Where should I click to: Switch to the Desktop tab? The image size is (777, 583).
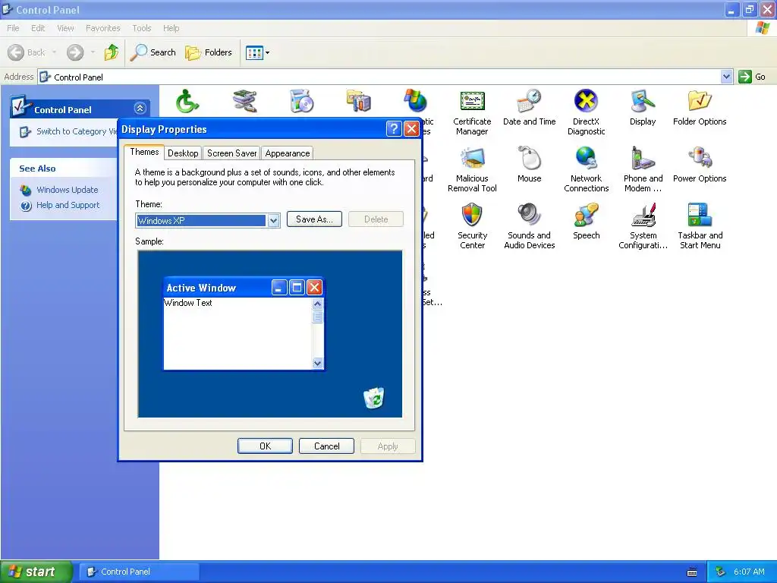coord(183,153)
